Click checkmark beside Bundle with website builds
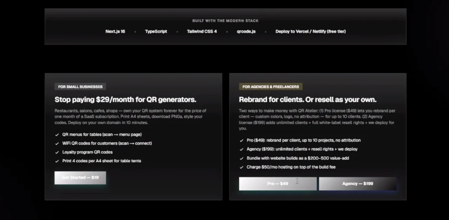 tap(241, 158)
